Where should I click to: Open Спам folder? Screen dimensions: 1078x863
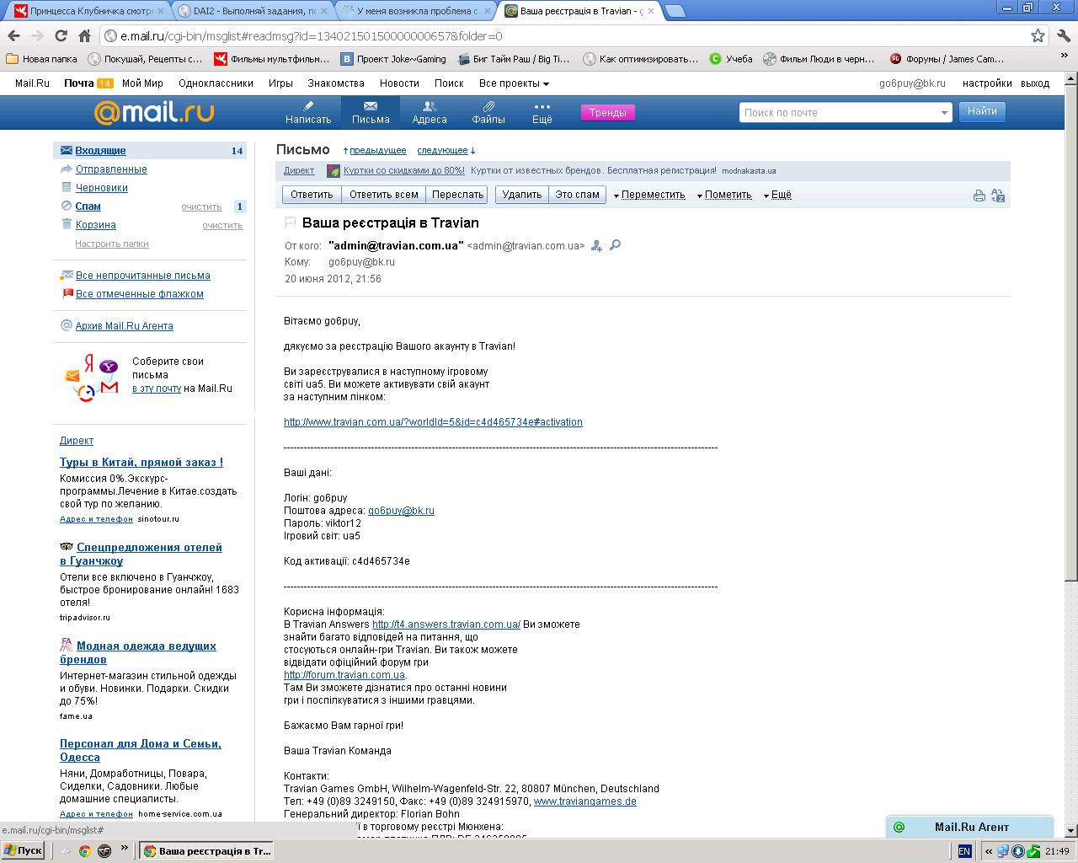88,206
